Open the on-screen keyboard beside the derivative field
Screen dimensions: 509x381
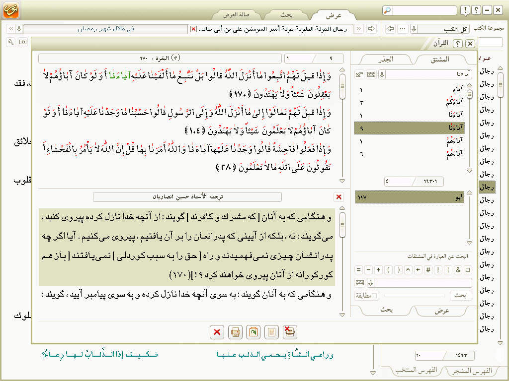pyautogui.click(x=371, y=74)
